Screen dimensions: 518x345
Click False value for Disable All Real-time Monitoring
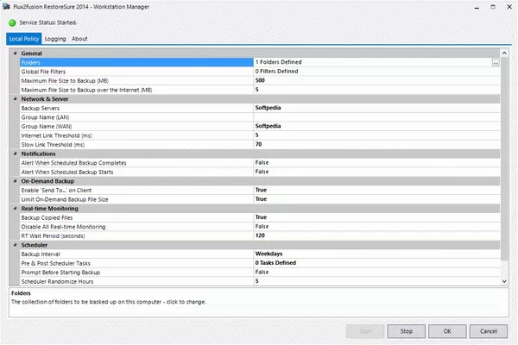pyautogui.click(x=262, y=227)
